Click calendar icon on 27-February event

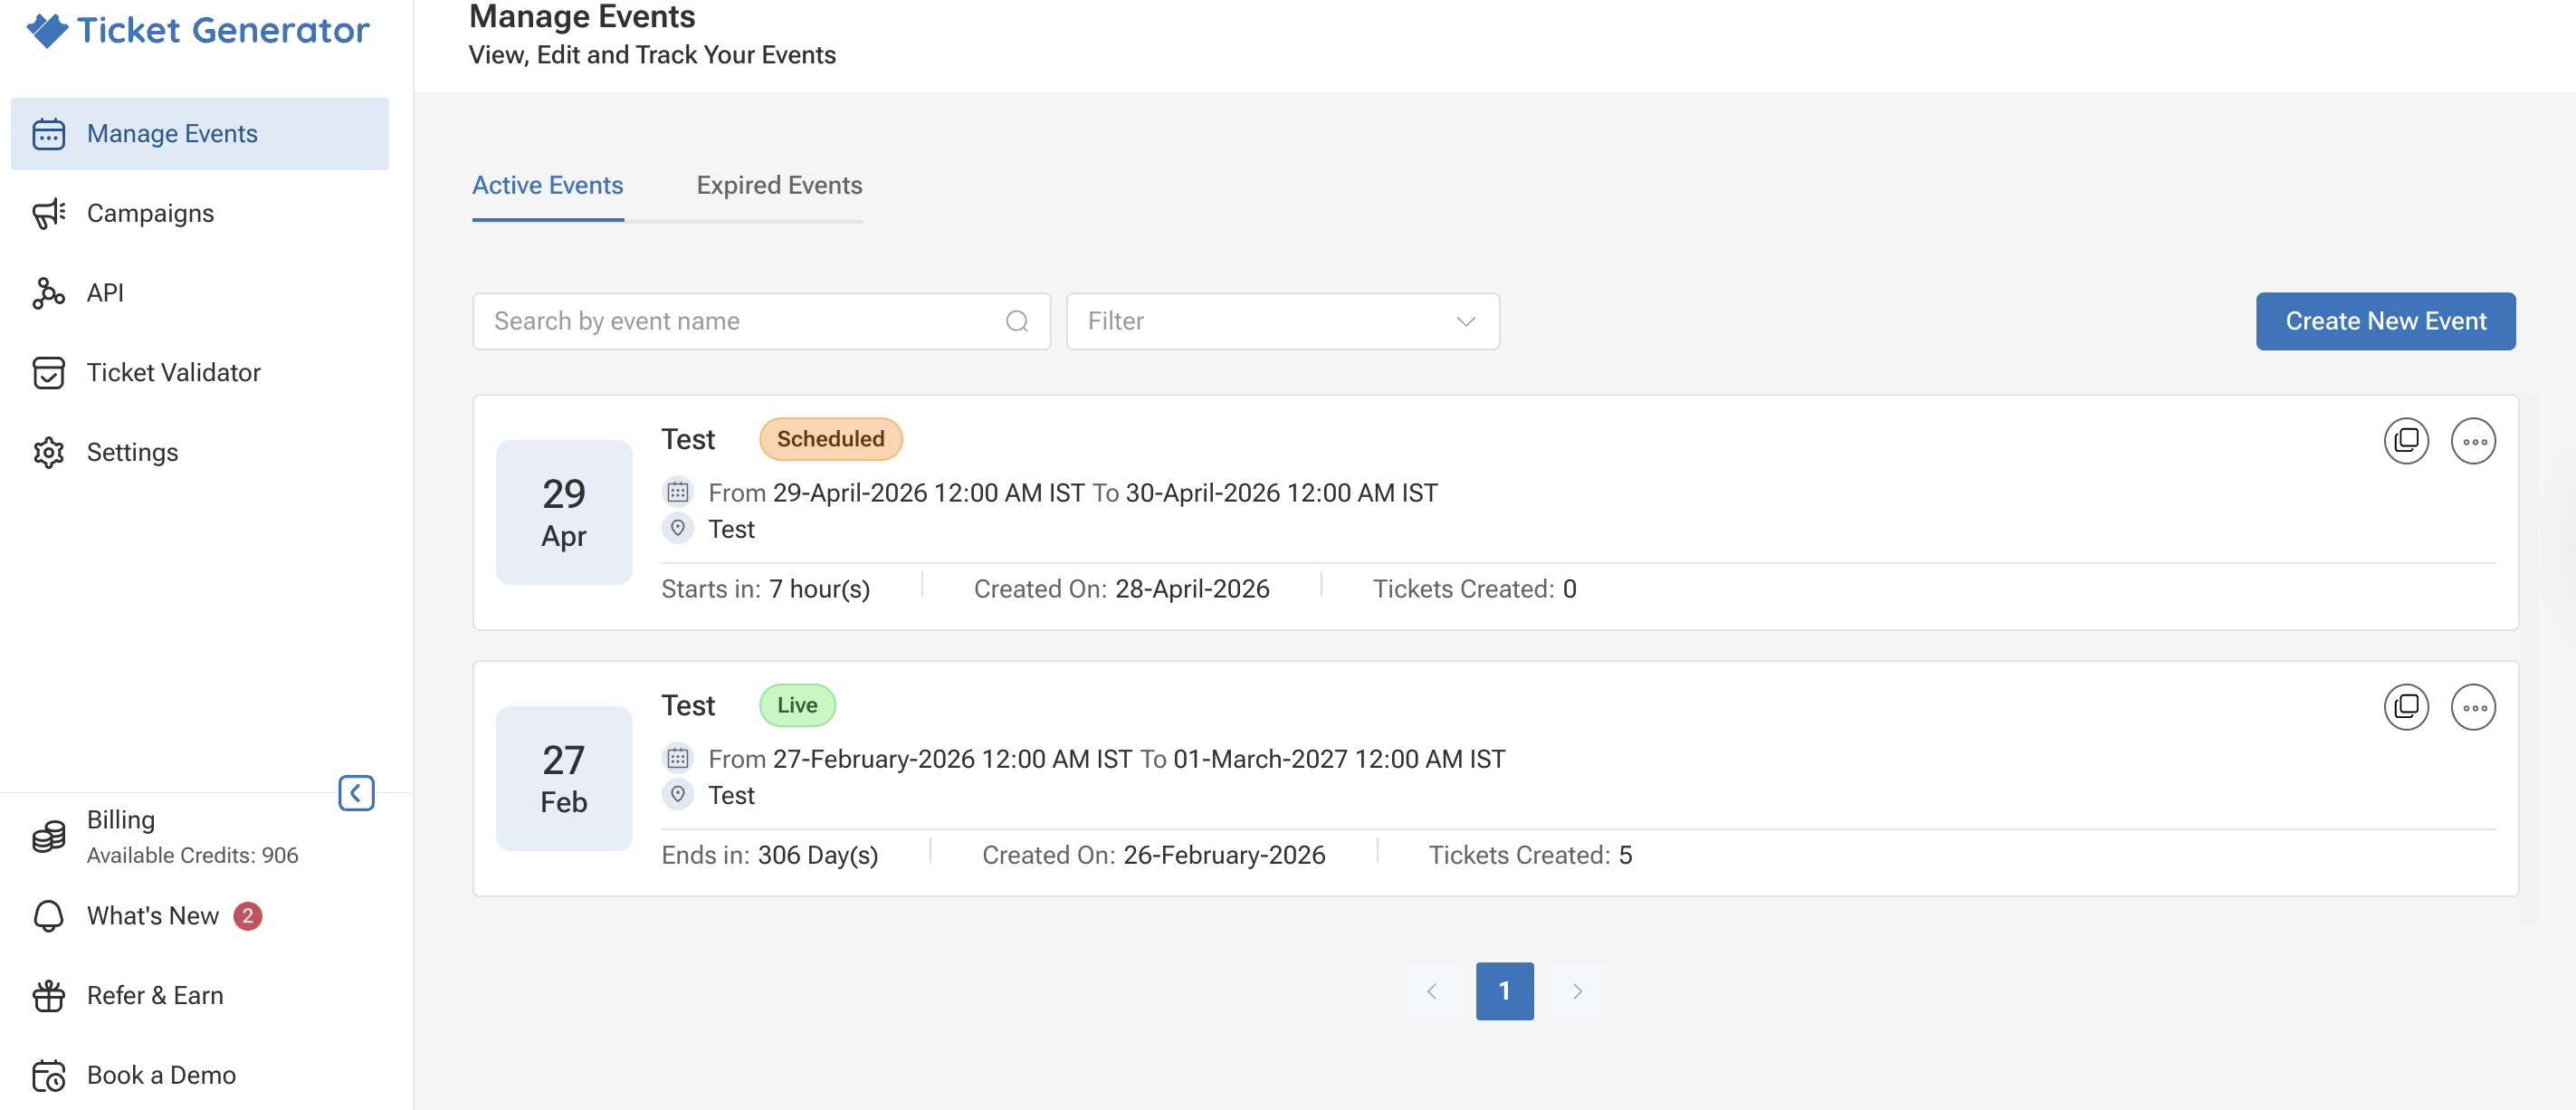click(678, 758)
